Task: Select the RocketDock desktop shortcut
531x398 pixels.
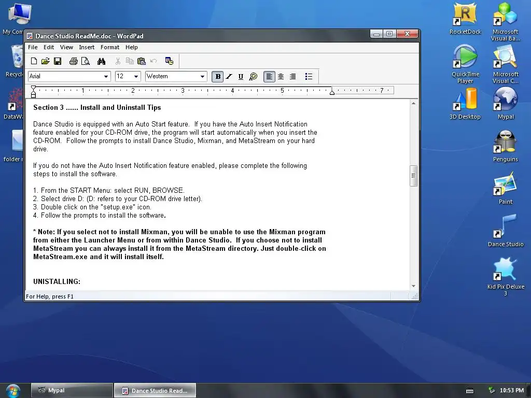Action: pyautogui.click(x=465, y=18)
